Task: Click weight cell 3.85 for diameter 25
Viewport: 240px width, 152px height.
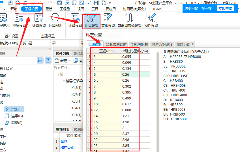Action: (136, 146)
